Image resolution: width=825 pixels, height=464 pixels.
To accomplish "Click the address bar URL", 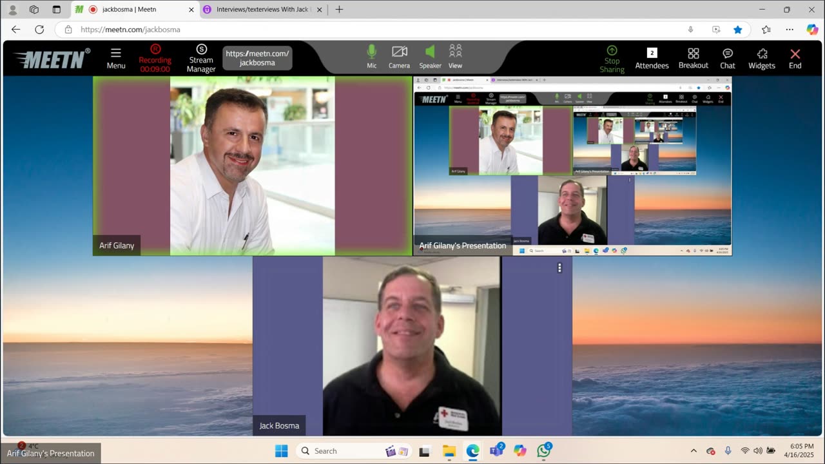I will [130, 30].
